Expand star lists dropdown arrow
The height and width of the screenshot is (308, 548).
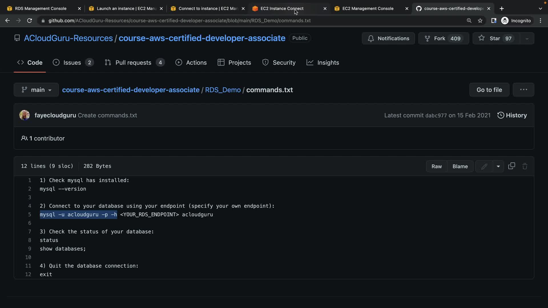(x=527, y=38)
